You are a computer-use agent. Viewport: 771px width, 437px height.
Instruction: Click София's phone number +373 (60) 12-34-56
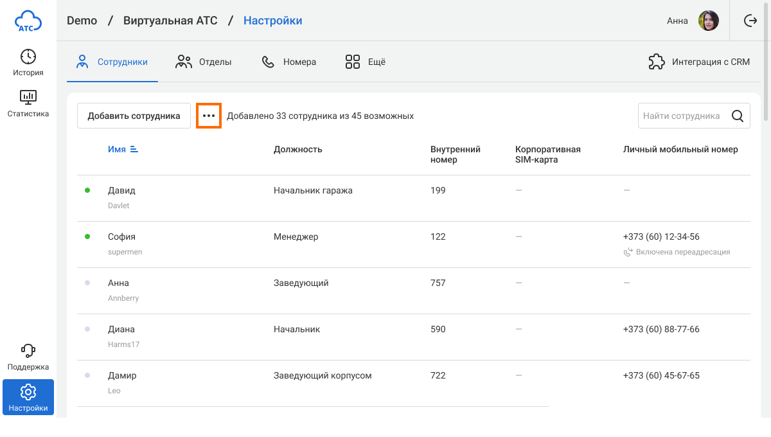pyautogui.click(x=661, y=237)
